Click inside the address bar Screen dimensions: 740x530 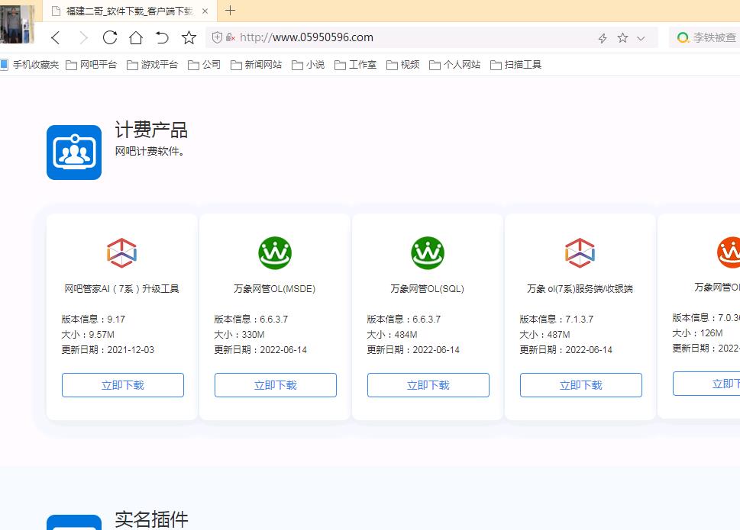[344, 37]
